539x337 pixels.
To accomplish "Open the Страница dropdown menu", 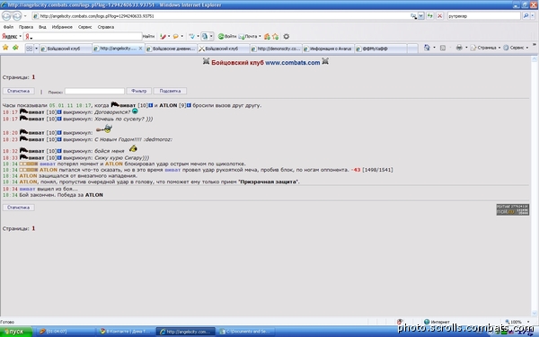I will 485,48.
